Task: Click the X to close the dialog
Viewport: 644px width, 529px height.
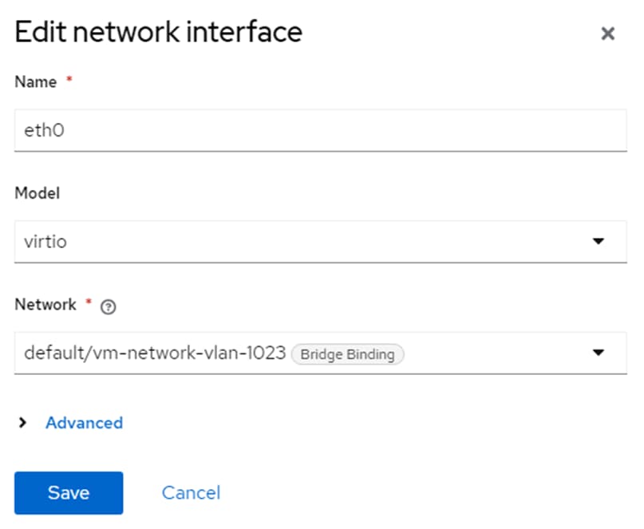Action: (x=608, y=34)
